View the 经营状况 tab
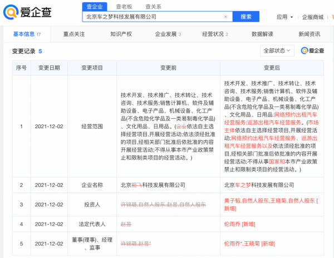The width and height of the screenshot is (334, 258). [x=215, y=34]
